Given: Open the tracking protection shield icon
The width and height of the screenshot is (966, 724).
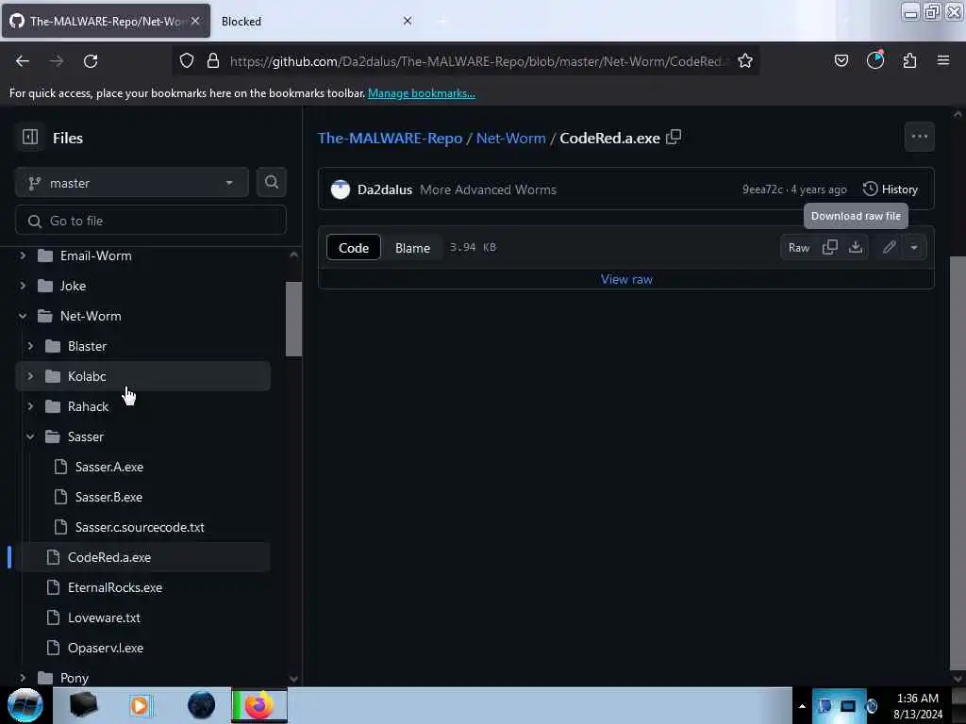Looking at the screenshot, I should [x=187, y=60].
